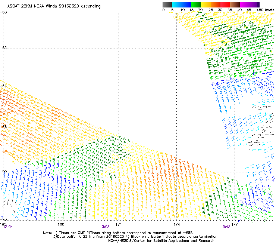The height and width of the screenshot is (243, 276).
Task: Click the 'NOAA/NESDIS/Center for Satellite Applications and Research' credit
Action: 161,241
